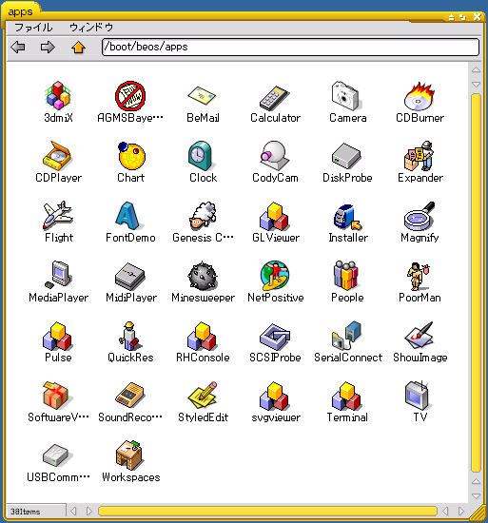Open the ファイル menu
Screen dimensions: 488x523
[33, 28]
